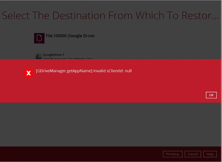Click the dark footer bar left of Previous
The image size is (222, 162).
[78, 154]
